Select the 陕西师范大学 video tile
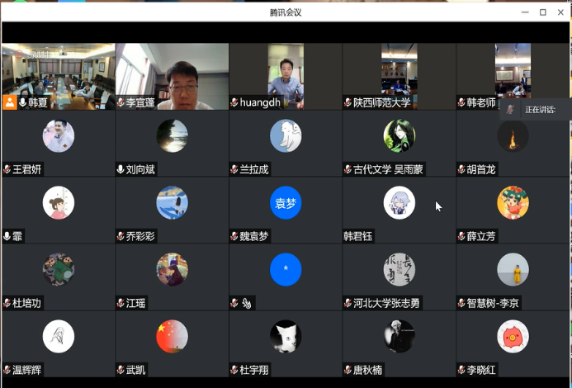Viewport: 572px width, 388px height. (399, 74)
